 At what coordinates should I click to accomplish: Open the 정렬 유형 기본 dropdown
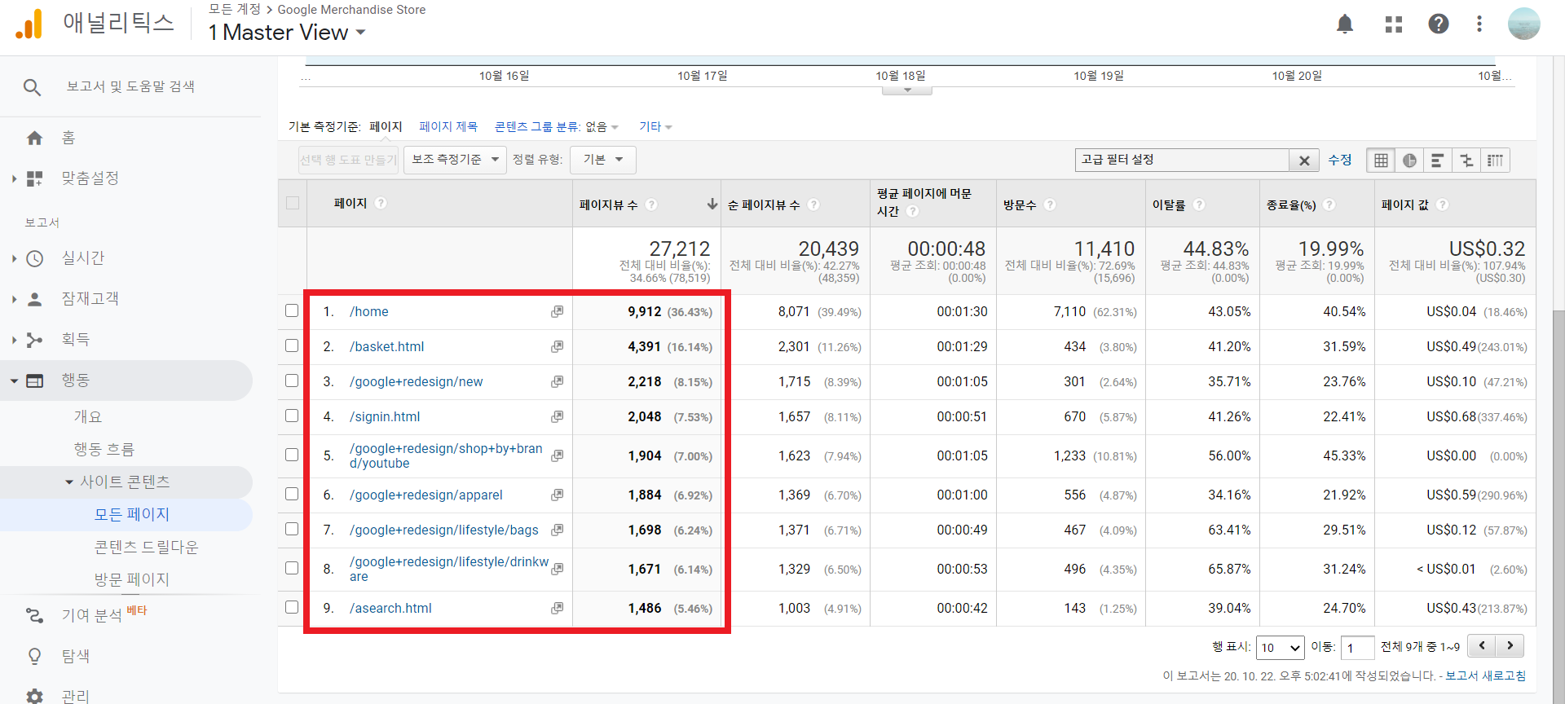tap(603, 160)
